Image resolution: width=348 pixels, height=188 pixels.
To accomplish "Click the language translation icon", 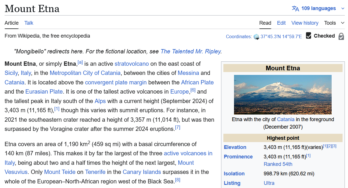I will click(x=295, y=8).
